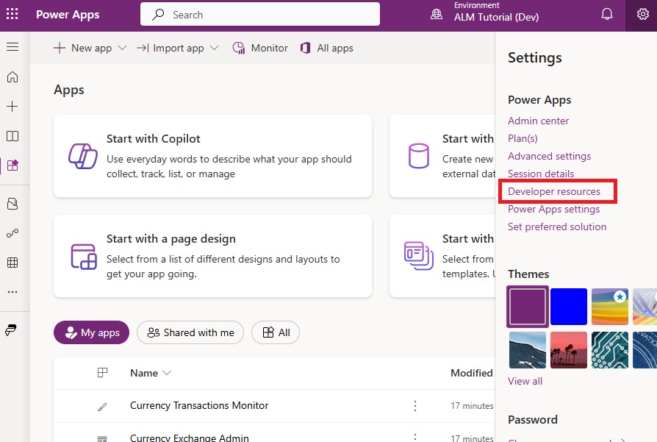Select the rainbow star theme swatch

(610, 307)
